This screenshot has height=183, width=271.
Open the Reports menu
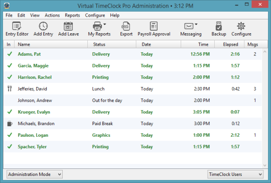(72, 15)
